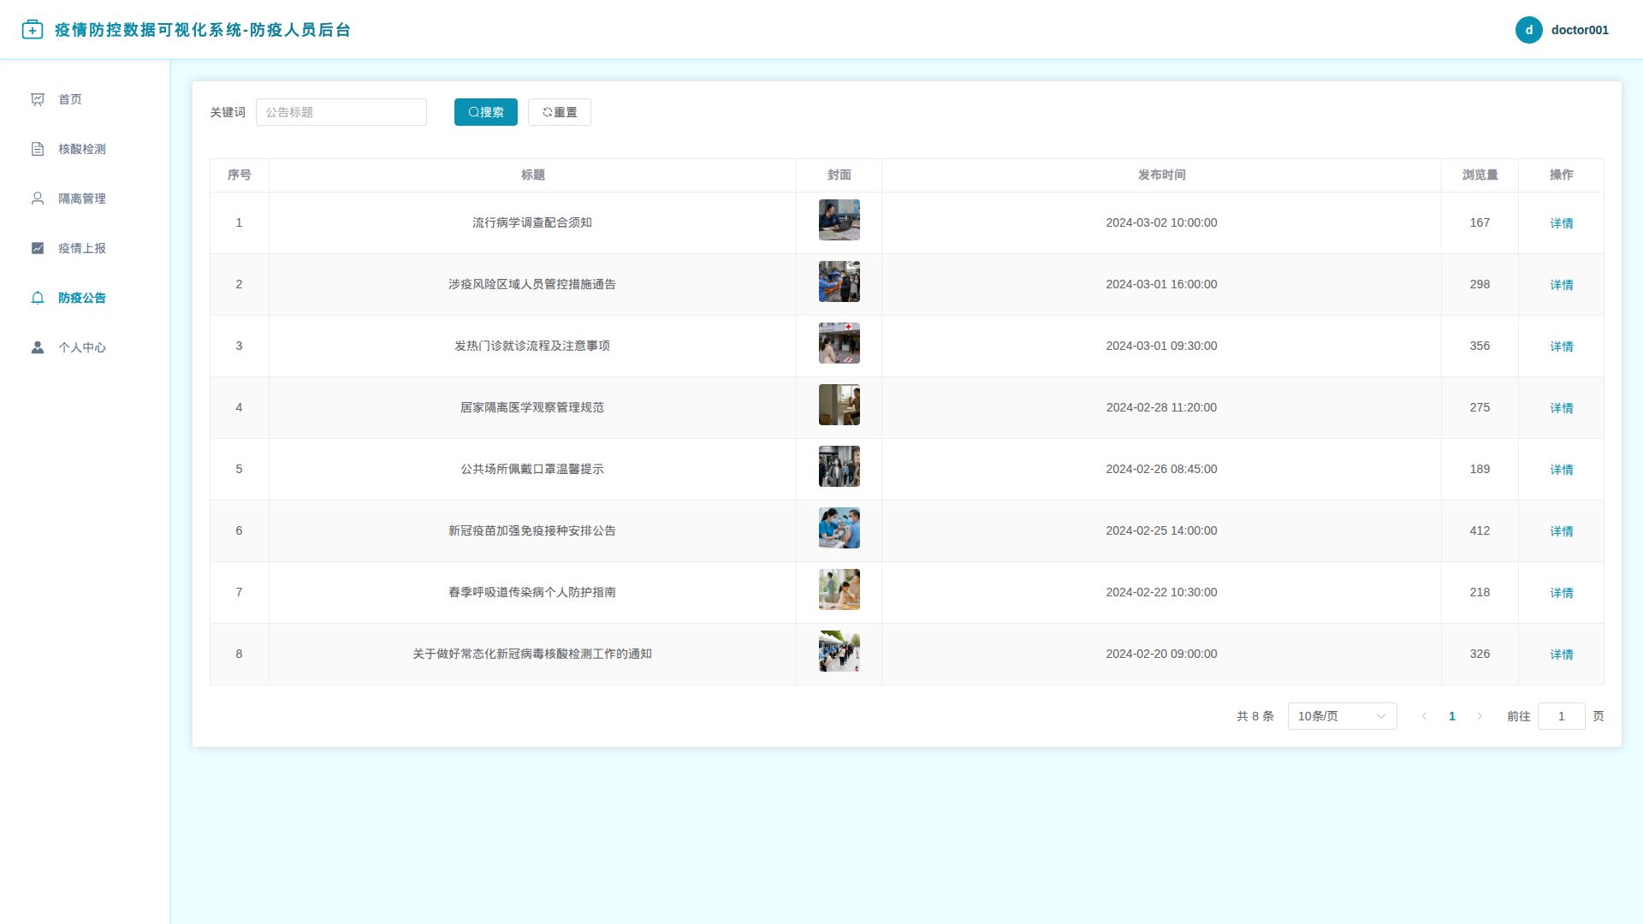Open 疫情上报 menu item

coord(86,248)
